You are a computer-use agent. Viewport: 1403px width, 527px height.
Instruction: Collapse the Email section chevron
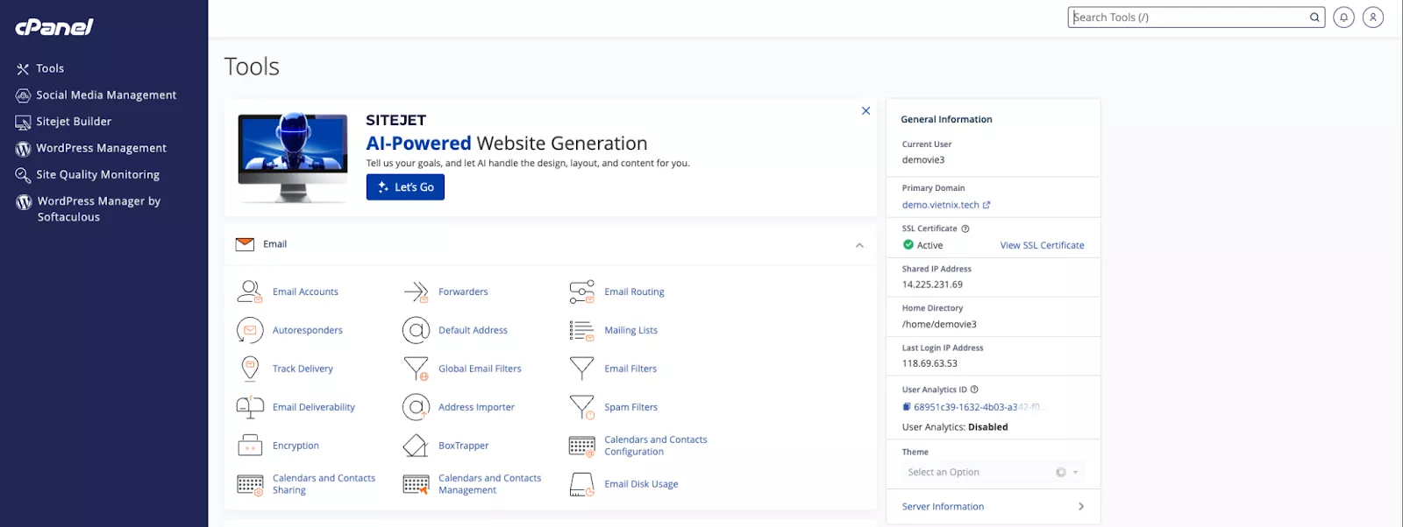pos(859,245)
